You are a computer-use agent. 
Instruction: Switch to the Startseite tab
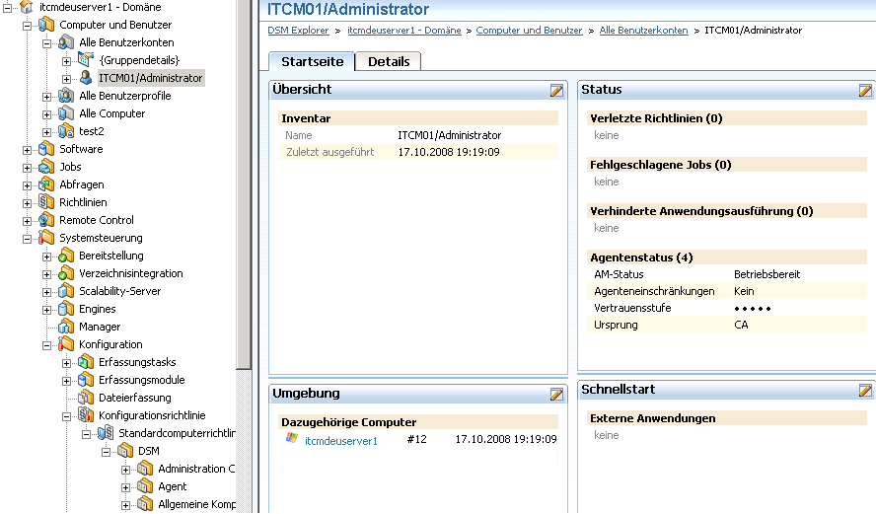coord(312,61)
